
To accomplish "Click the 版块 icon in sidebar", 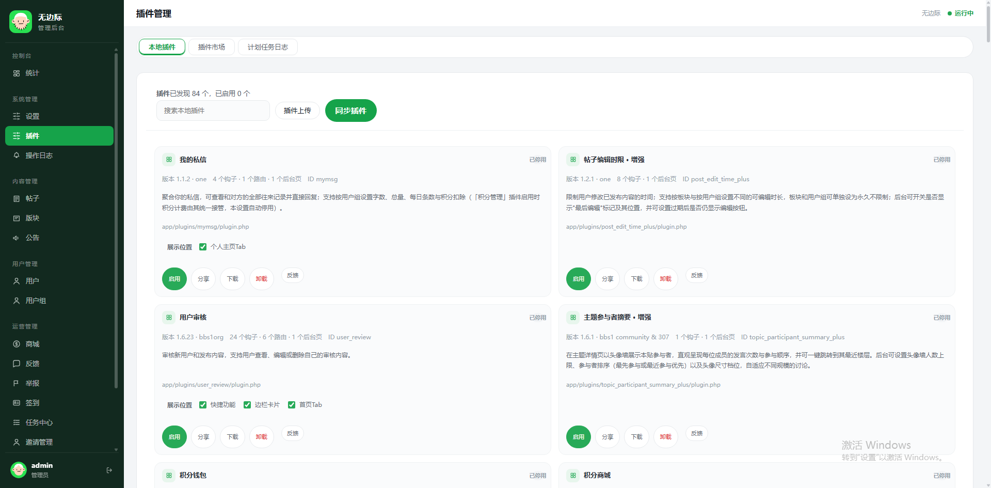I will tap(17, 218).
